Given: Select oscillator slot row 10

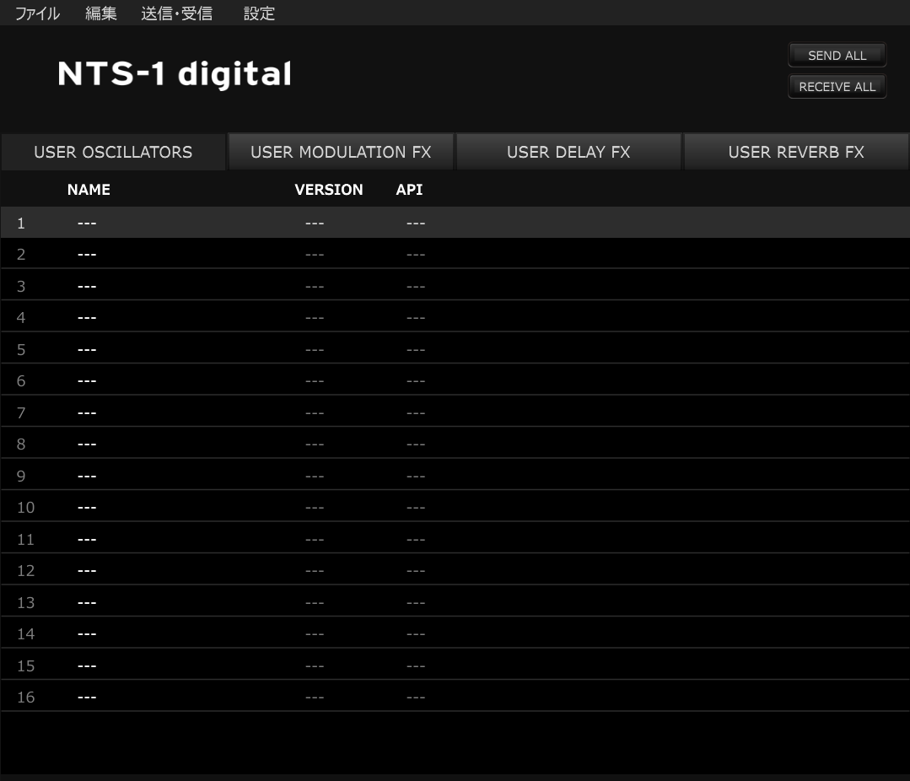Looking at the screenshot, I should coord(455,507).
